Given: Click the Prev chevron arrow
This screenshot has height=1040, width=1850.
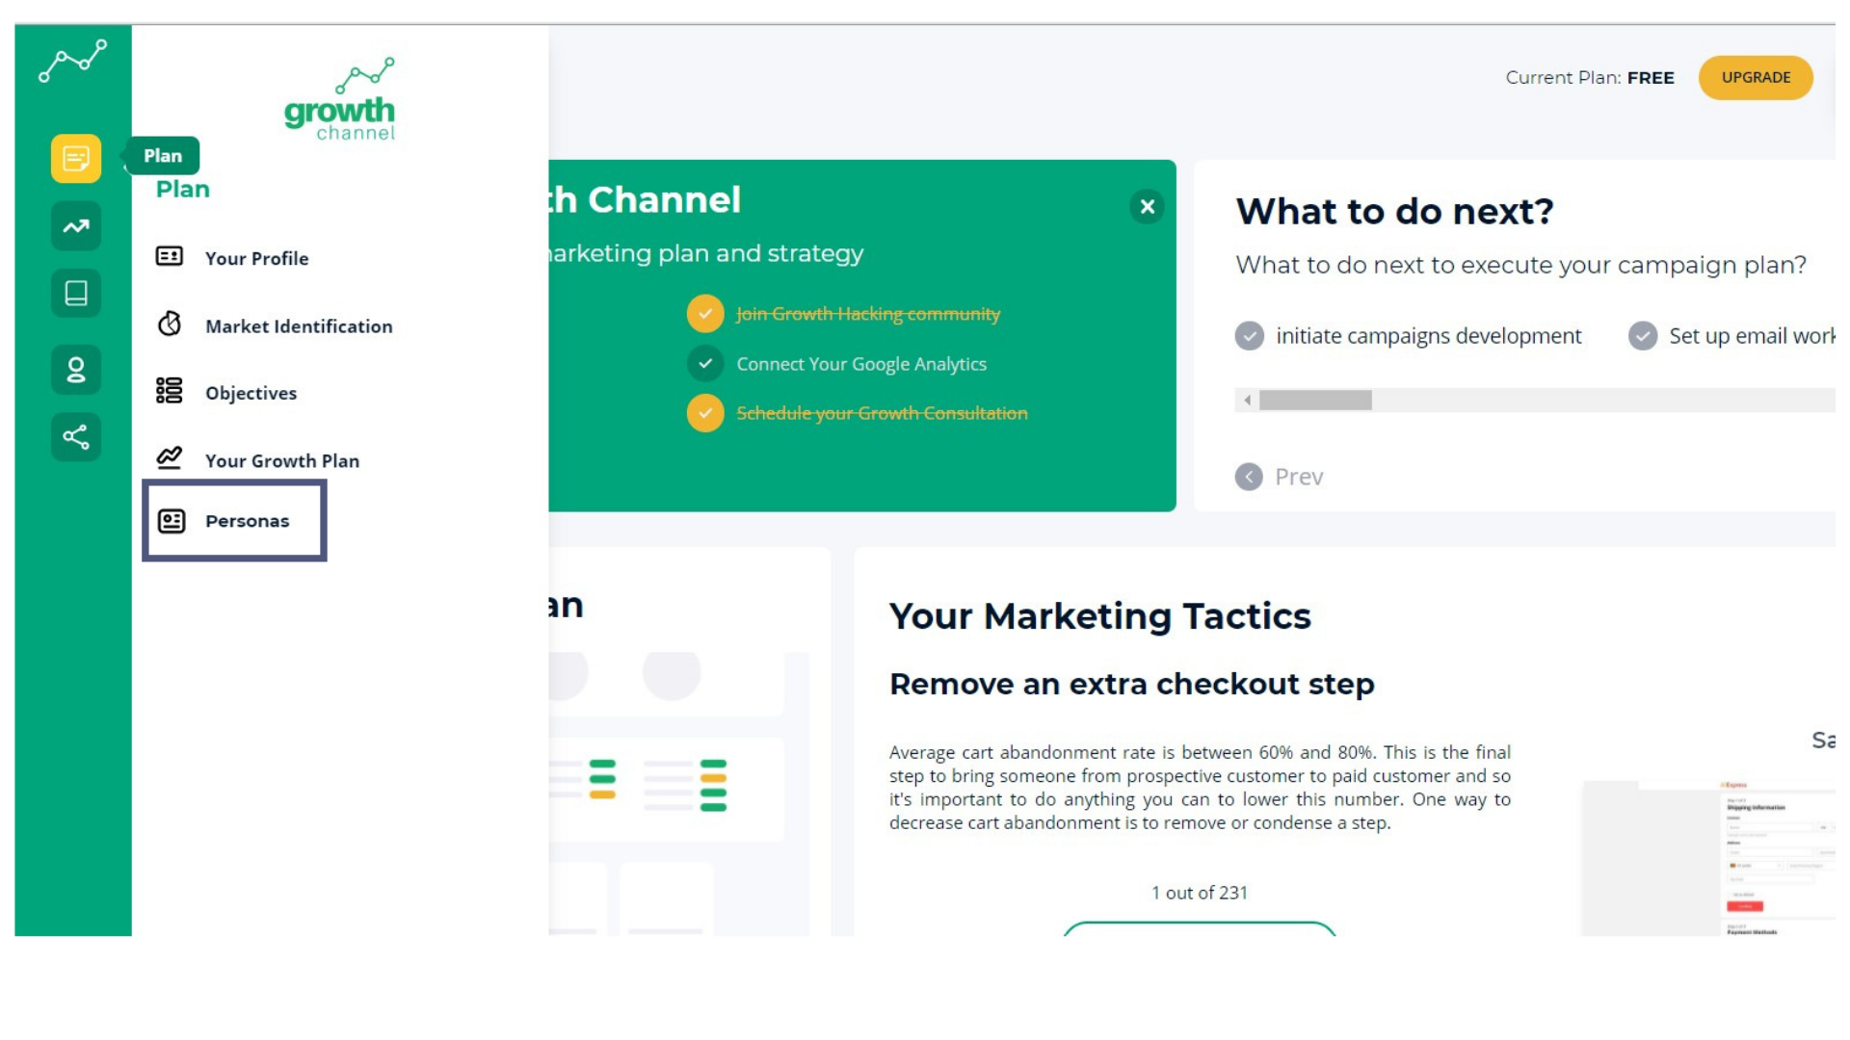Looking at the screenshot, I should point(1249,477).
